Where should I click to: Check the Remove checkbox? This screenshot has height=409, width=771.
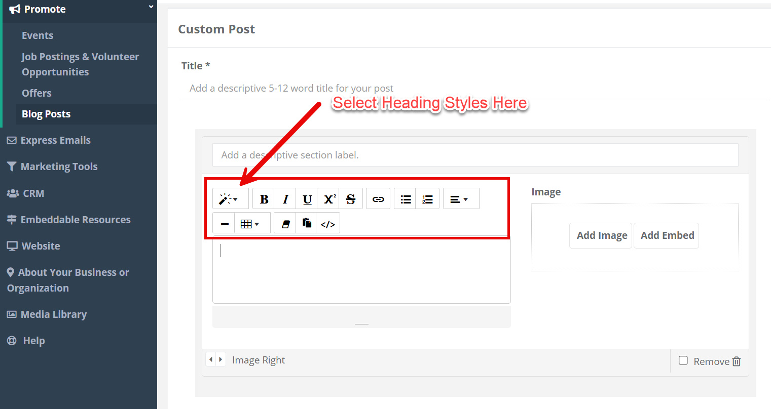click(x=683, y=360)
